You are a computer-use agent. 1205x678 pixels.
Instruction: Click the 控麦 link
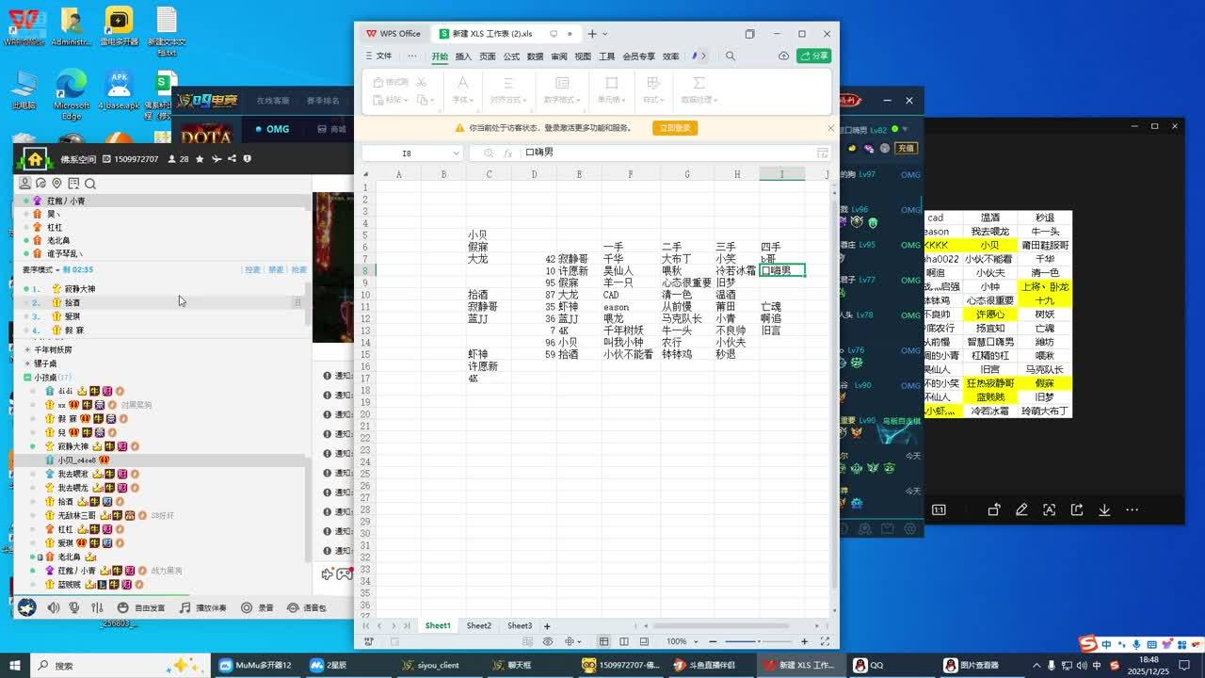coord(252,269)
